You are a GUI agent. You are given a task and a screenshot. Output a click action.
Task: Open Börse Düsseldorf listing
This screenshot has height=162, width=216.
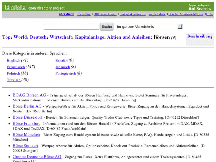[28, 117]
